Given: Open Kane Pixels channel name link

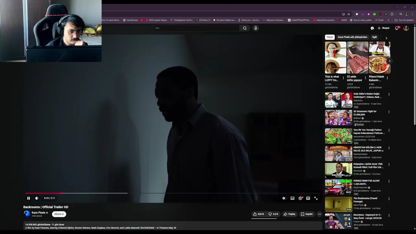Looking at the screenshot, I should tap(38, 213).
